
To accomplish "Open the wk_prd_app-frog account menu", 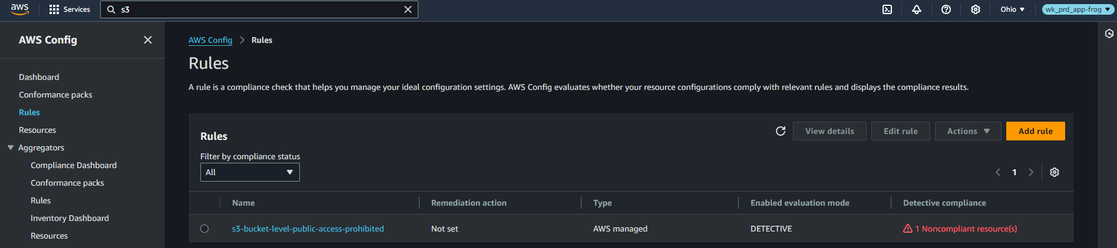I will point(1078,9).
